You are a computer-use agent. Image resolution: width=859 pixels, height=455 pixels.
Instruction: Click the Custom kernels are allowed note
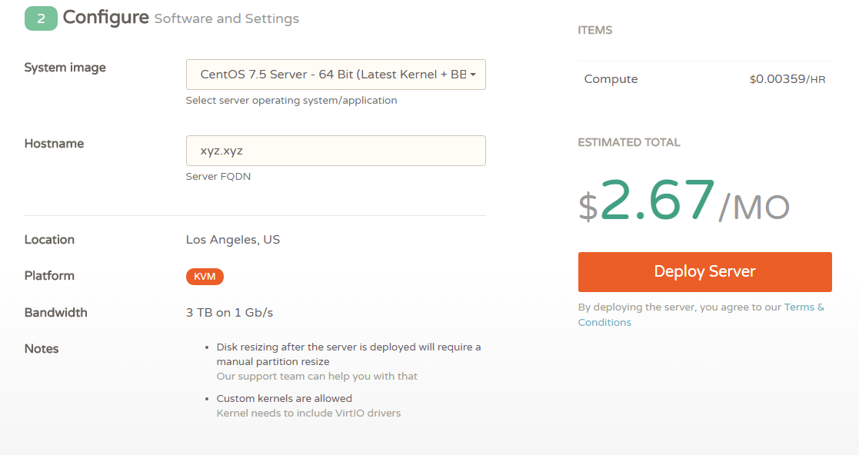tap(285, 399)
